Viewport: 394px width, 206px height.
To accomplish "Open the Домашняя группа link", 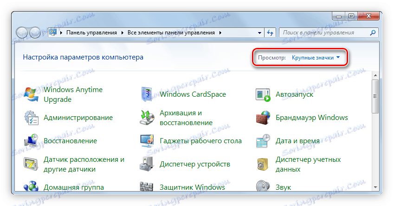I will [74, 187].
